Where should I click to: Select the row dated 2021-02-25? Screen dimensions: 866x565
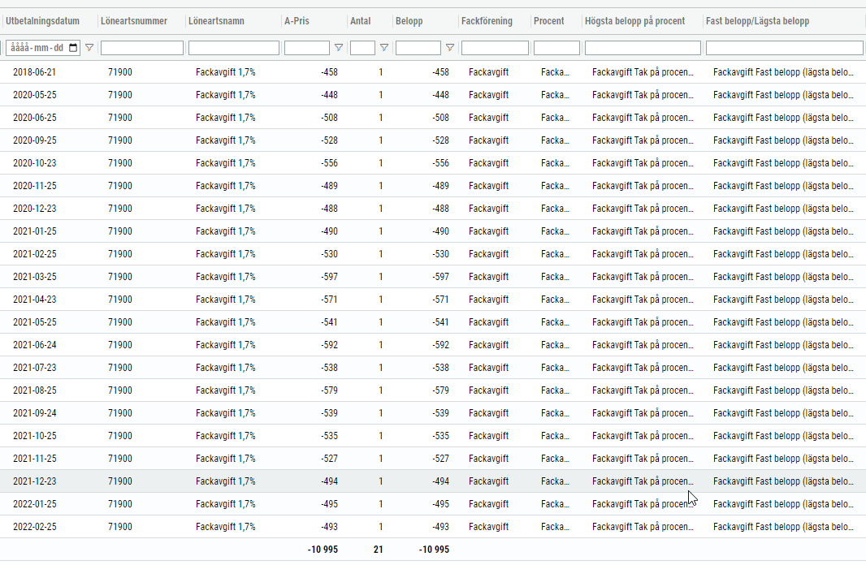(x=433, y=254)
